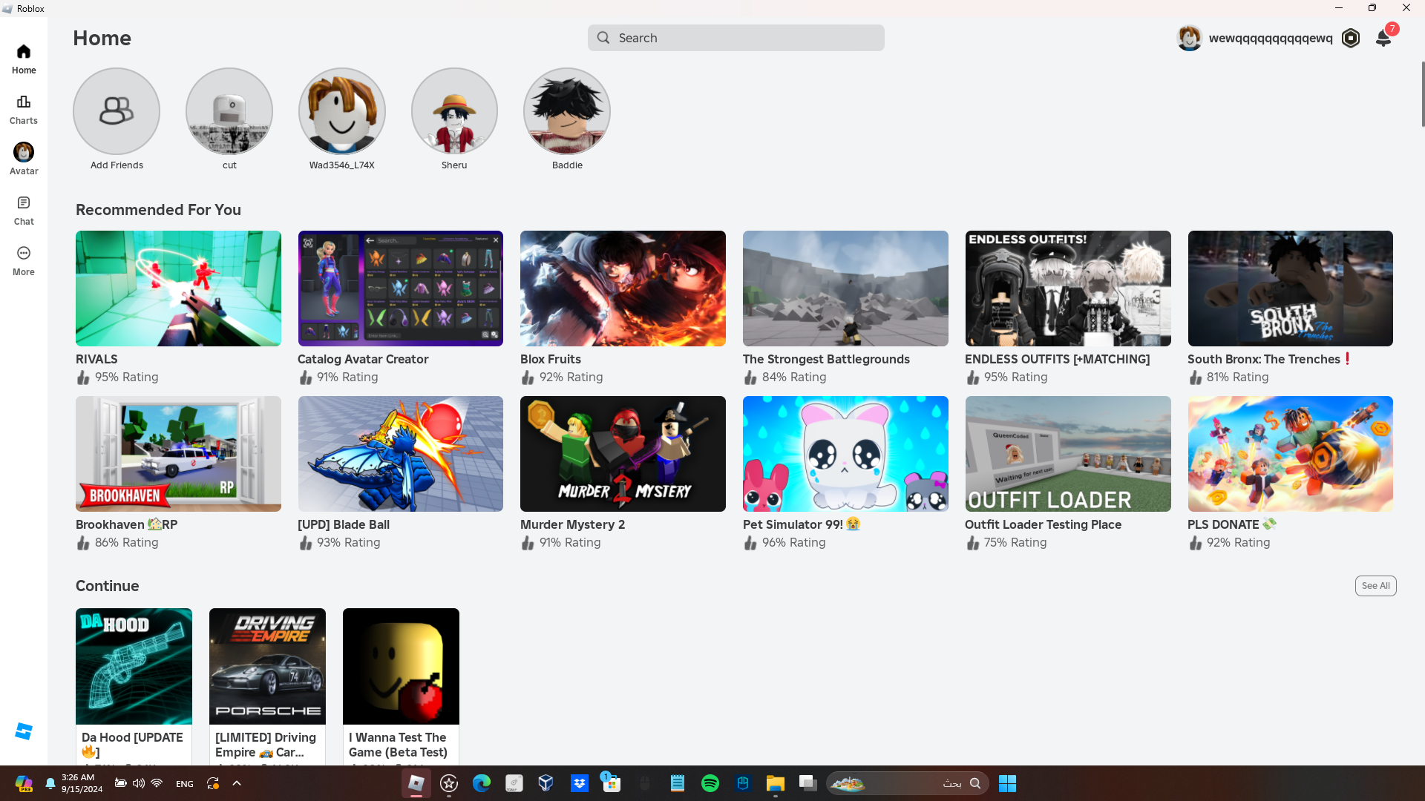Open the RIVALS game thumbnail
1425x801 pixels.
point(178,289)
